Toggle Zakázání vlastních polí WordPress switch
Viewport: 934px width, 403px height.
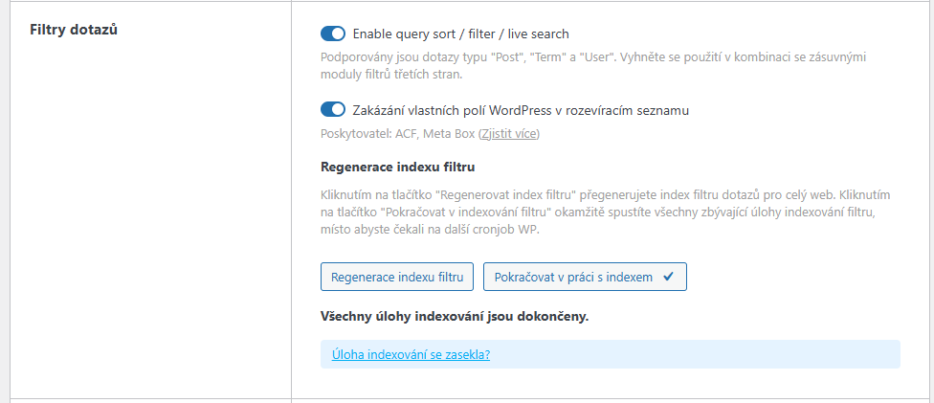point(332,110)
